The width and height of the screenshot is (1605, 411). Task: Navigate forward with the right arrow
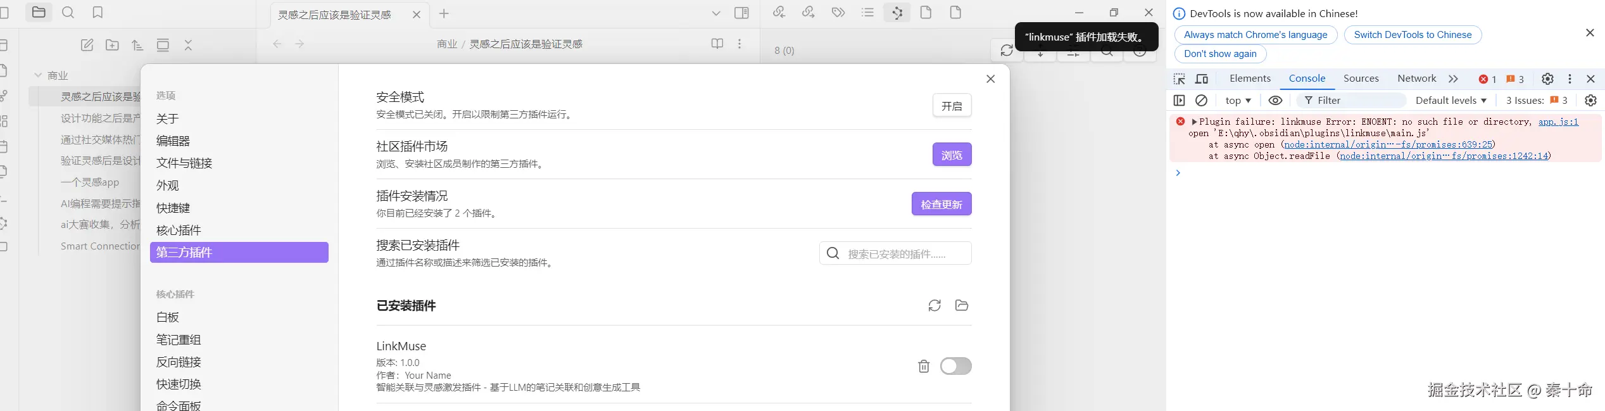click(300, 44)
